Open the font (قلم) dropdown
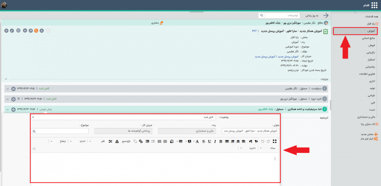The image size is (381, 186). [97, 141]
